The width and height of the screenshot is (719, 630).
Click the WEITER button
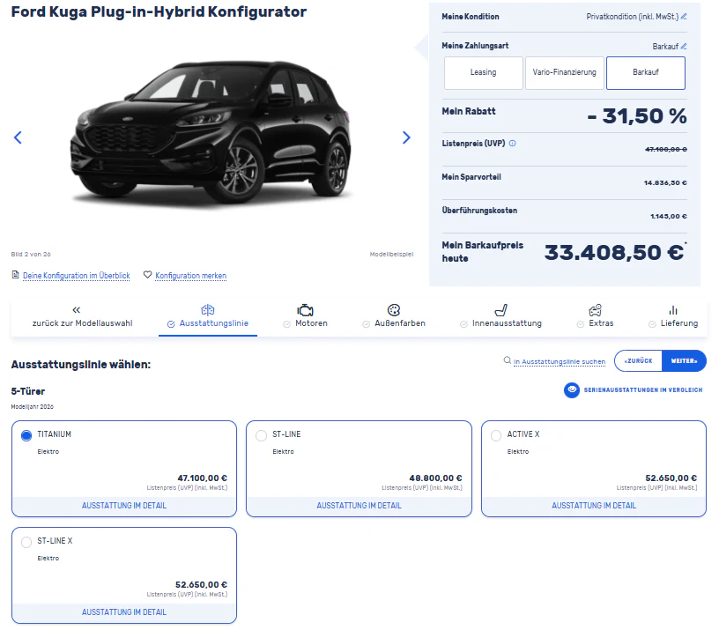pyautogui.click(x=684, y=361)
